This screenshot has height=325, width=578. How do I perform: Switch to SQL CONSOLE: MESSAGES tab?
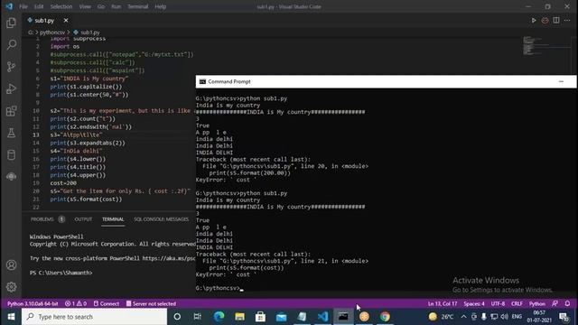click(161, 219)
